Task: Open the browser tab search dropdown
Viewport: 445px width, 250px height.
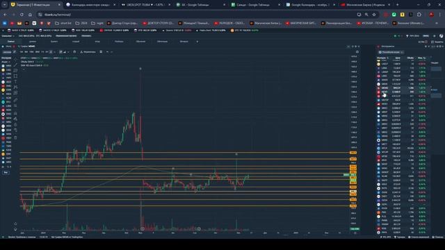Action: tap(4, 5)
